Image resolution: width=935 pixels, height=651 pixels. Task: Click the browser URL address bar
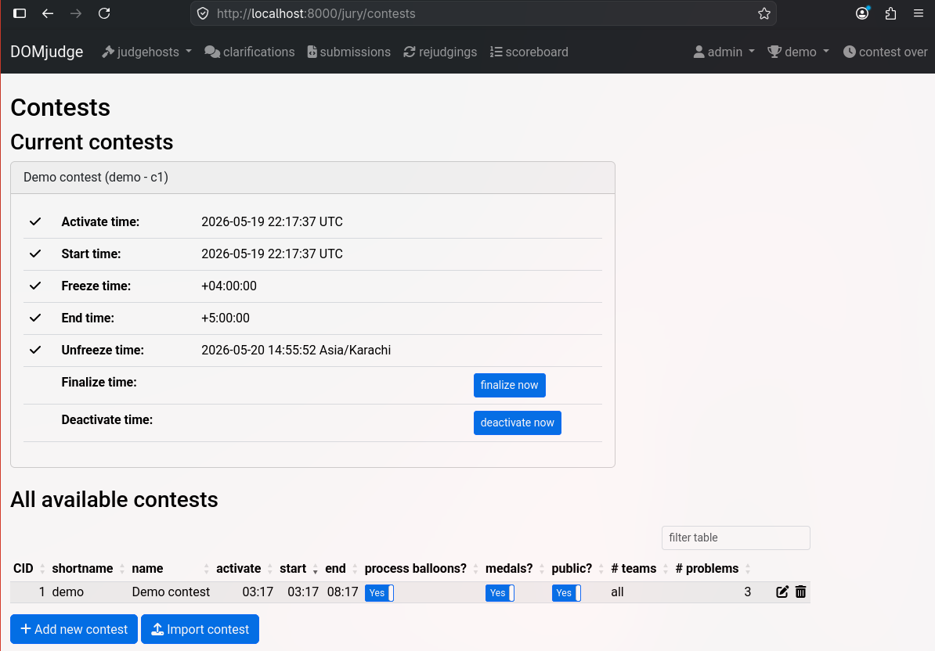click(483, 13)
